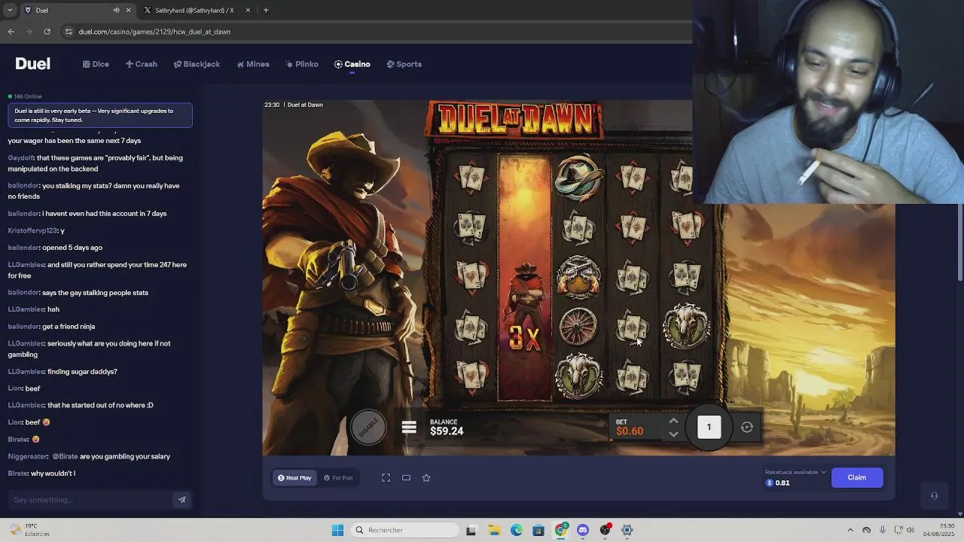Decrease the bet amount

tap(673, 434)
